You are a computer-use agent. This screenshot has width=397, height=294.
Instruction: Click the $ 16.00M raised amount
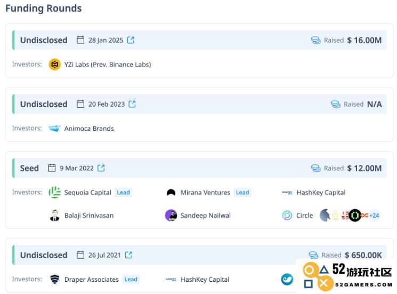pos(364,41)
